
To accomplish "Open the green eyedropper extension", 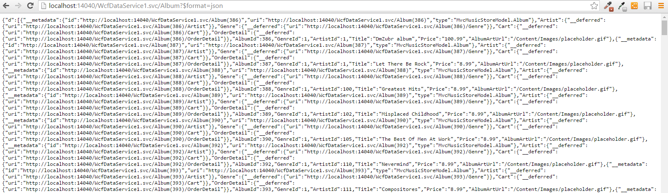I will pos(622,6).
